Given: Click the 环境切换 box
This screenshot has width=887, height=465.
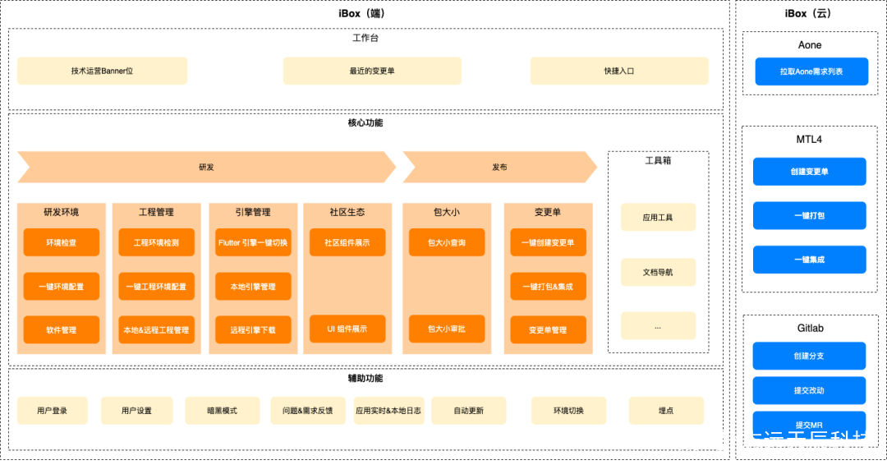Looking at the screenshot, I should coord(568,411).
